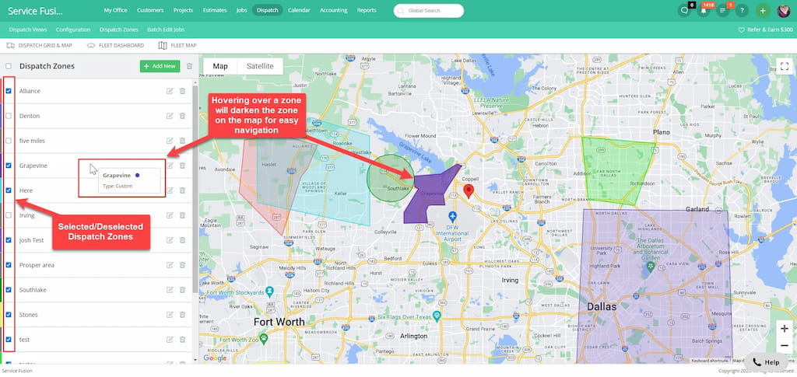
Task: Edit the Stones zone
Action: coord(170,315)
